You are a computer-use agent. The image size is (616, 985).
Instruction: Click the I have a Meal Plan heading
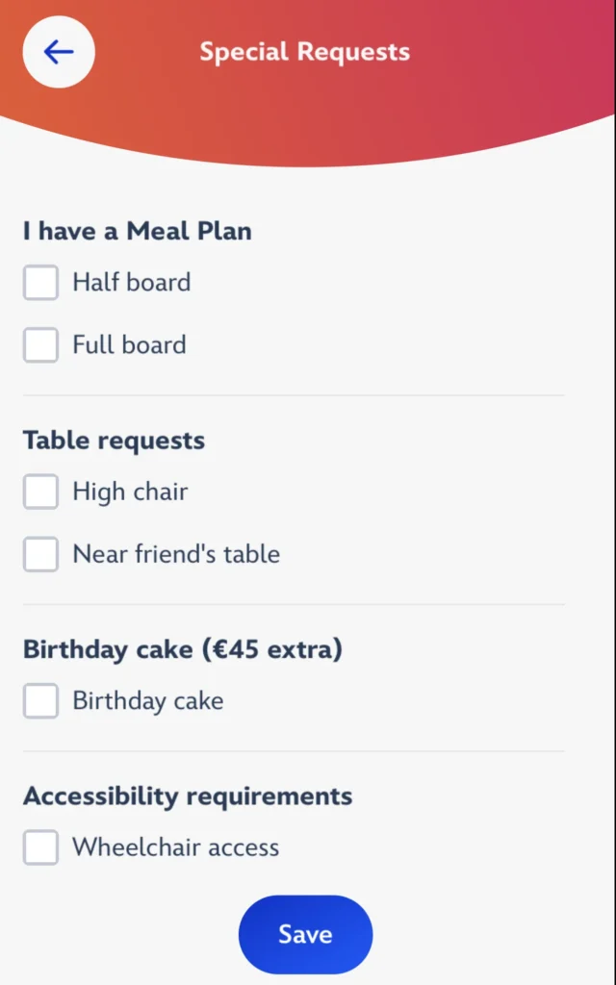(138, 232)
